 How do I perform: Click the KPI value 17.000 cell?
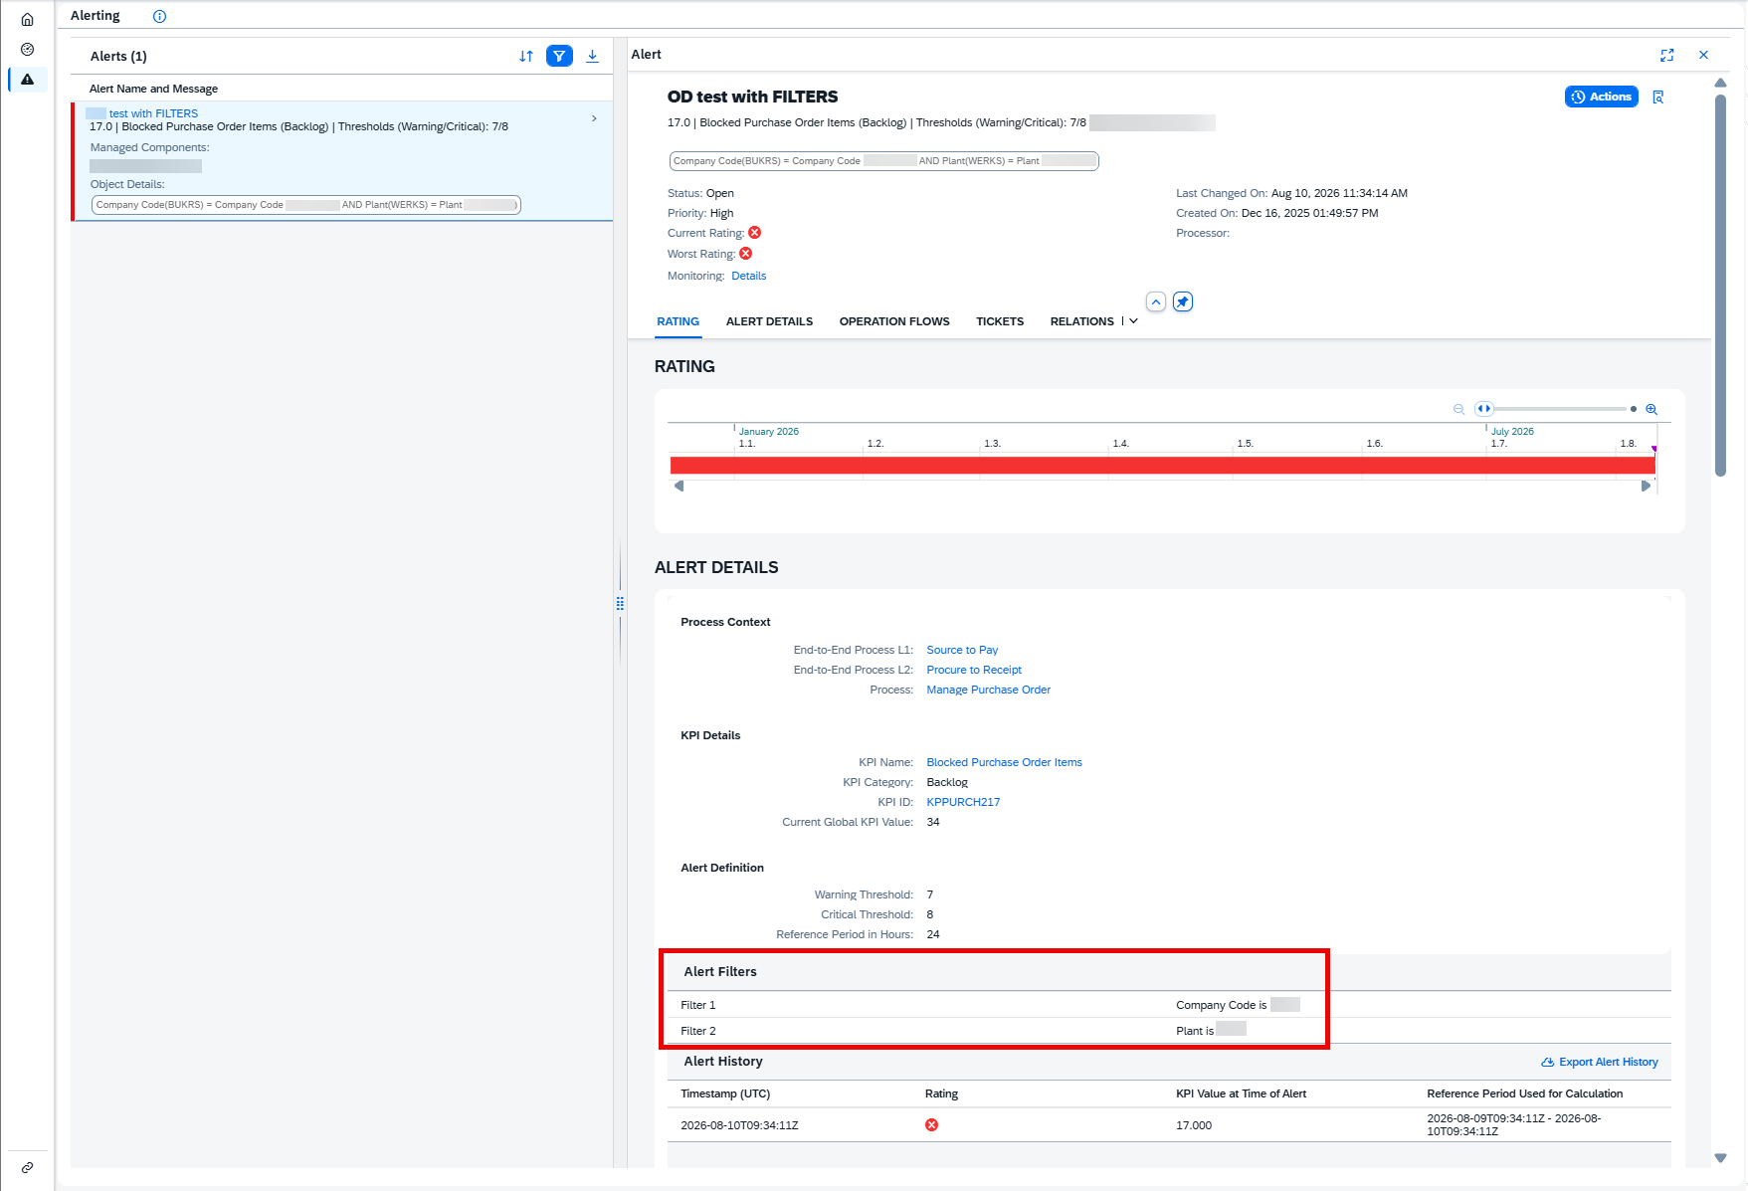[1194, 1126]
